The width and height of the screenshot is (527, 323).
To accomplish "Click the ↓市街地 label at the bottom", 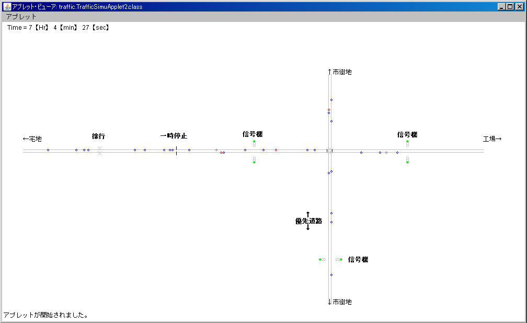I will point(340,302).
